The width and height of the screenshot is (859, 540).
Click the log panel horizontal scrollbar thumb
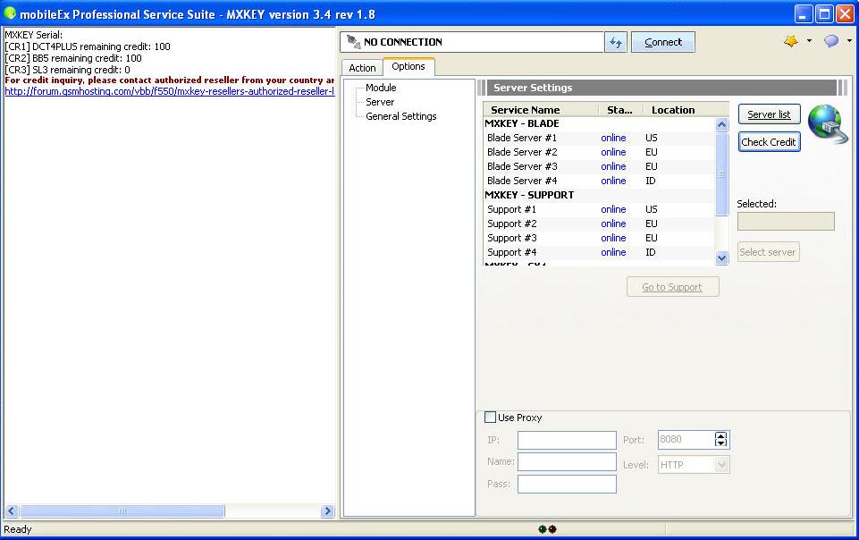(122, 511)
